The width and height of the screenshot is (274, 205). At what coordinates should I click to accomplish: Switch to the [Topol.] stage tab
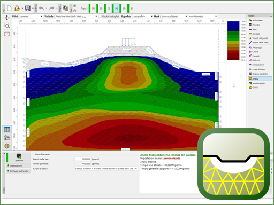[84, 9]
